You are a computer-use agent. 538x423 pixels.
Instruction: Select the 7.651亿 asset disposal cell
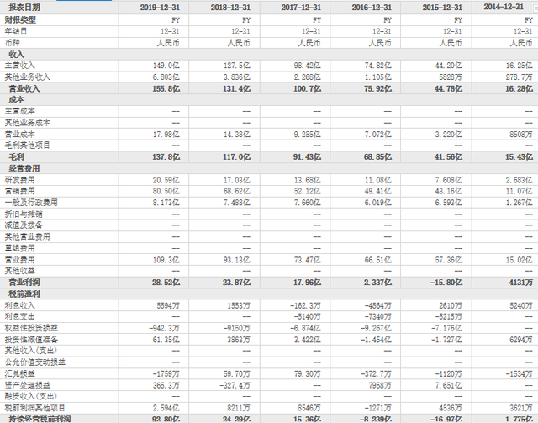(449, 385)
